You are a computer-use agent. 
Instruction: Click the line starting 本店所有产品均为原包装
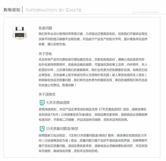tap(93, 59)
